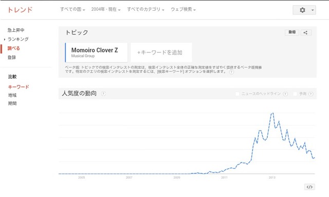This screenshot has width=329, height=197.
Task: Select 調べる in the sidebar
Action: tap(14, 48)
